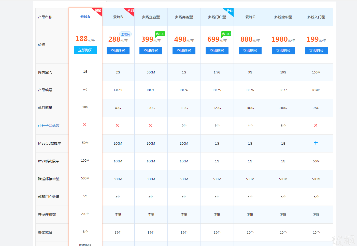Click the 赠送邮箱容量 row label
This screenshot has width=357, height=246.
click(x=49, y=179)
